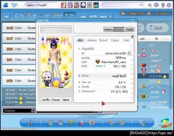Viewport: 174px width, 136px height.
Task: Select user framiiz in player list
Action: (x=155, y=97)
